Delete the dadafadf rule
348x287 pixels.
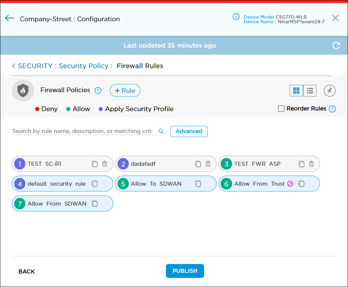(208, 164)
